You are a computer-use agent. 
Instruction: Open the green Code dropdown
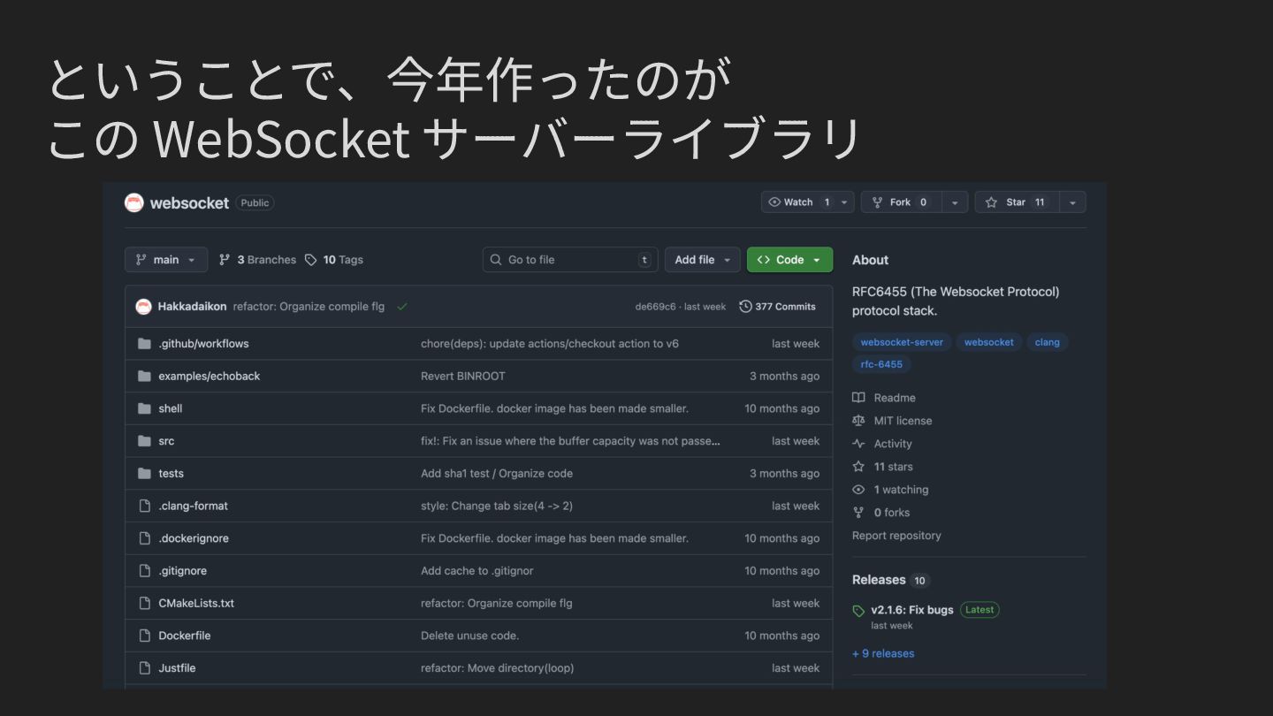coord(789,260)
